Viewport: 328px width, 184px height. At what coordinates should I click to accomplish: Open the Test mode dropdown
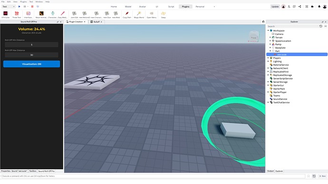9,7
